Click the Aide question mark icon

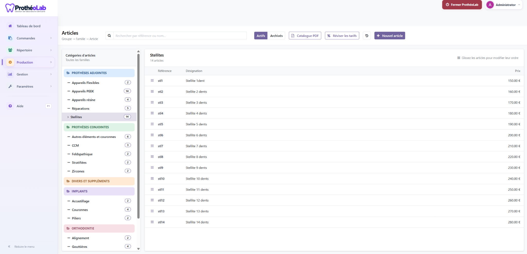coord(10,106)
